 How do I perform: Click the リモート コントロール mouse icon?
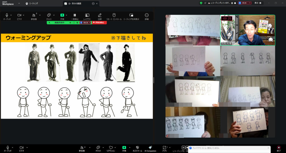pyautogui.click(x=114, y=15)
